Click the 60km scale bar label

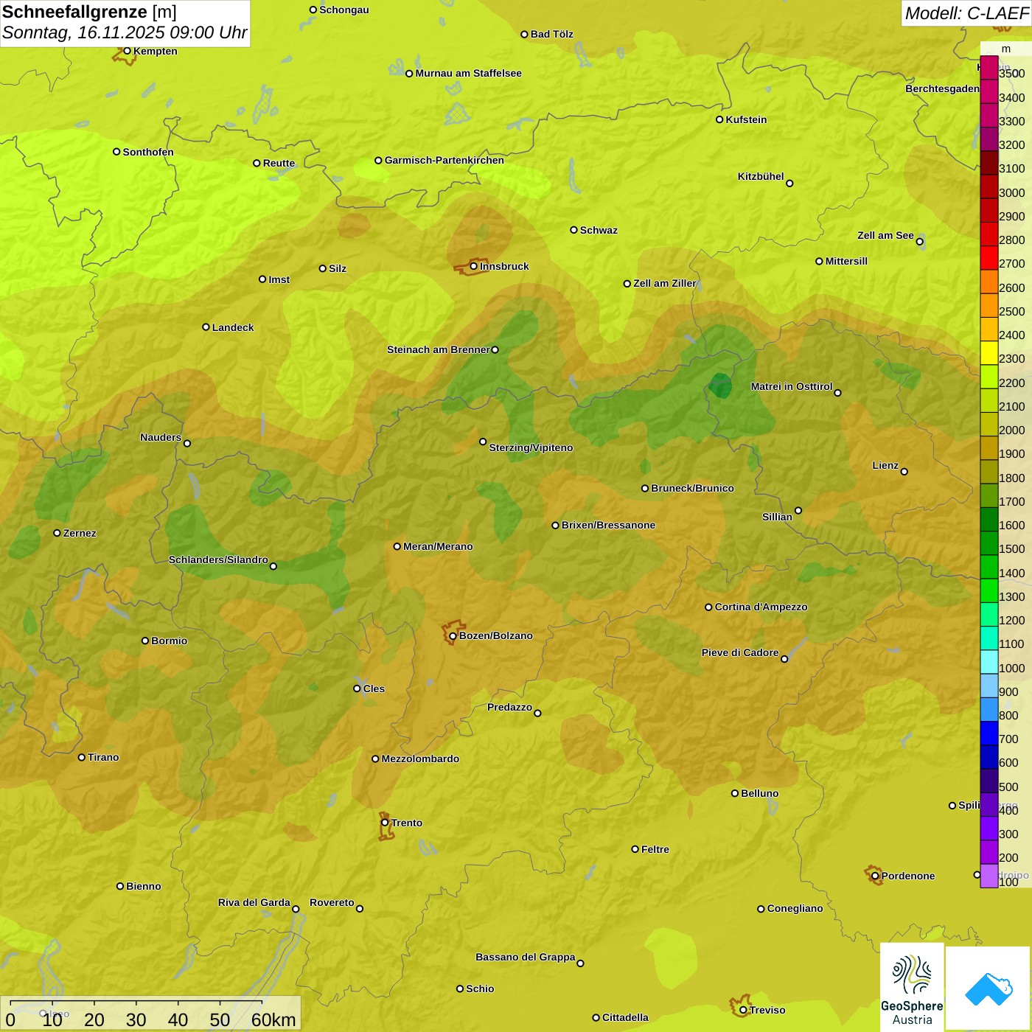[273, 1019]
